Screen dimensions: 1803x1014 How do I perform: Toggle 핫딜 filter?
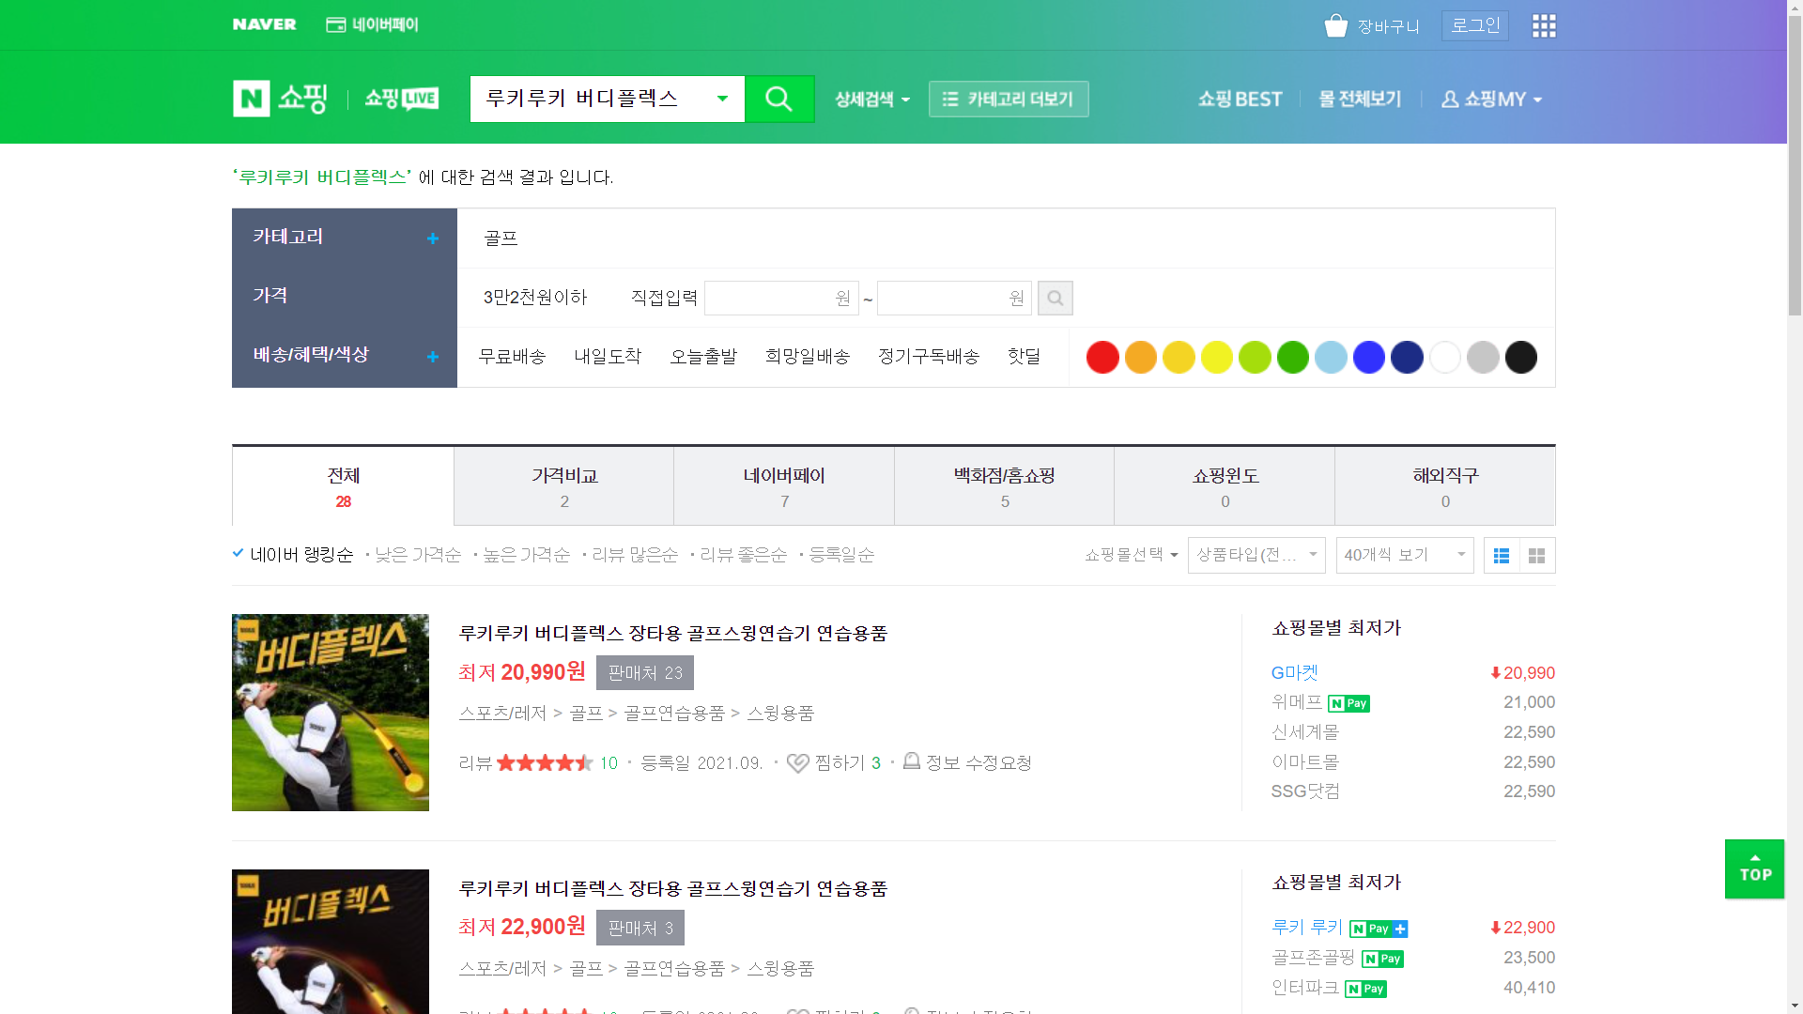click(x=1024, y=357)
